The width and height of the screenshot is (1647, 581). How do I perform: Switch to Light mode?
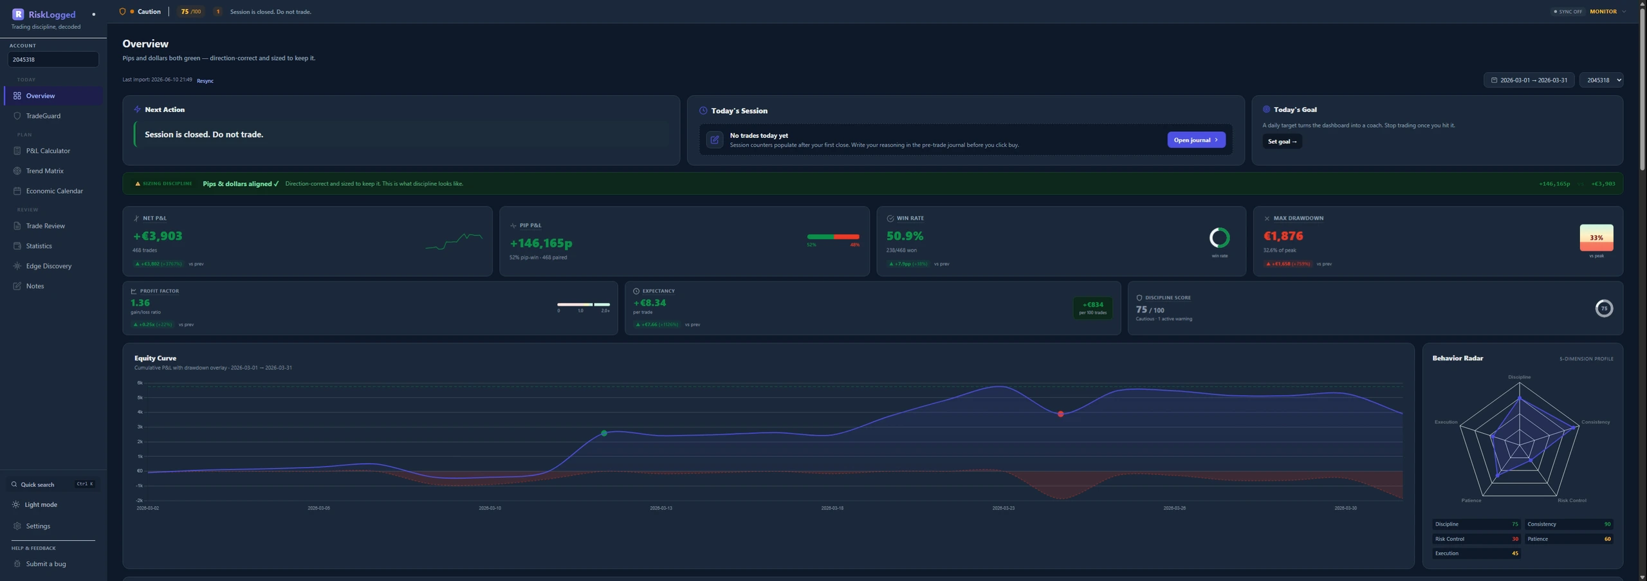(41, 504)
